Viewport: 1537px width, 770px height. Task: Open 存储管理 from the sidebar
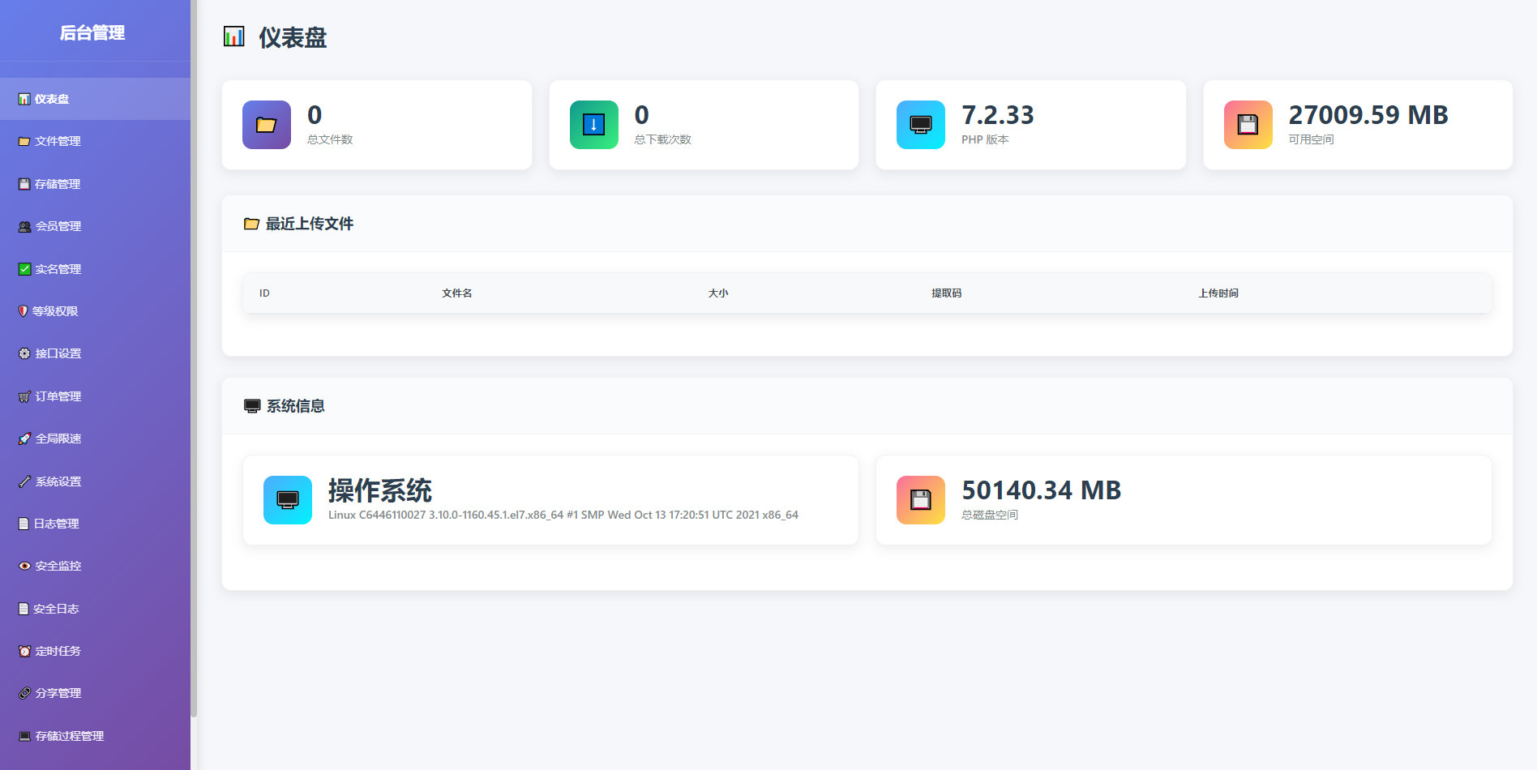coord(57,184)
